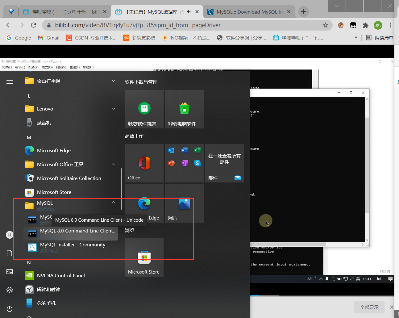This screenshot has height=318, width=399.
Task: Open the Microsoft Edge tile
Action: pyautogui.click(x=144, y=203)
